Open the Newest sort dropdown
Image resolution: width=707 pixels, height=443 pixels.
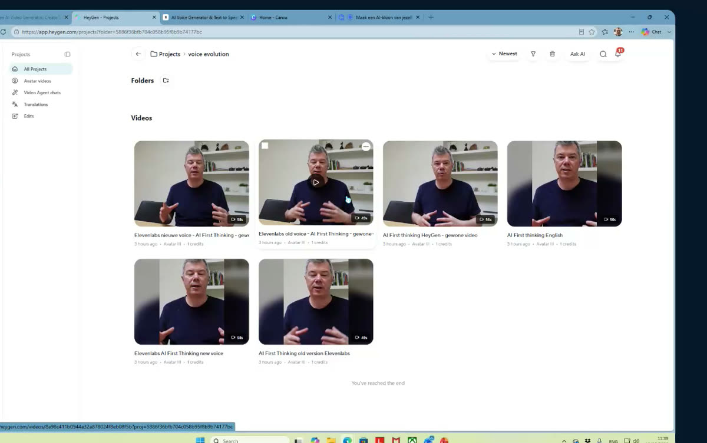click(504, 54)
